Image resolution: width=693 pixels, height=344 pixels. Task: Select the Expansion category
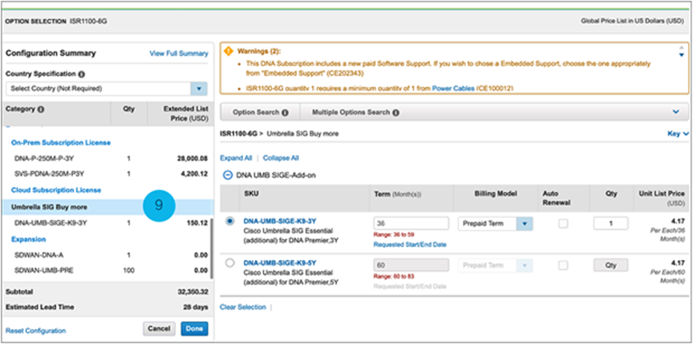coord(29,240)
